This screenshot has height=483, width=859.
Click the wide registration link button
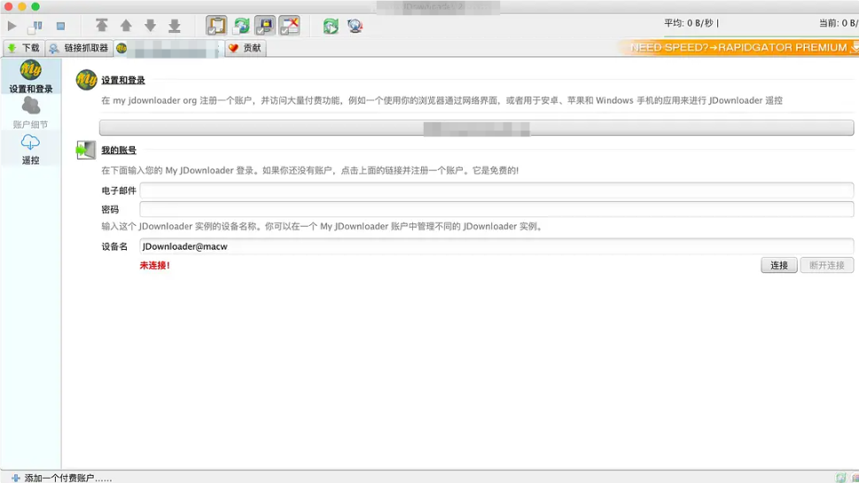[x=476, y=128]
